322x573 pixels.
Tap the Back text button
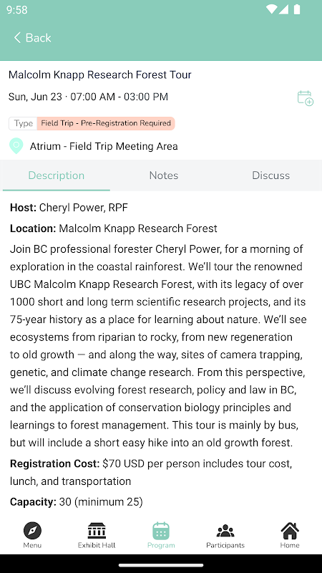(39, 38)
